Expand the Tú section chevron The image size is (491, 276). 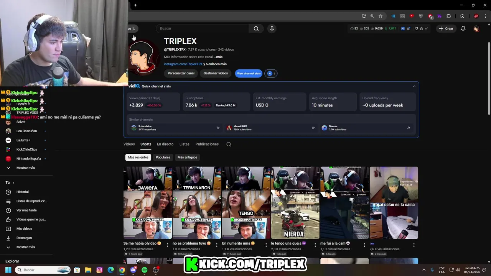pyautogui.click(x=13, y=182)
